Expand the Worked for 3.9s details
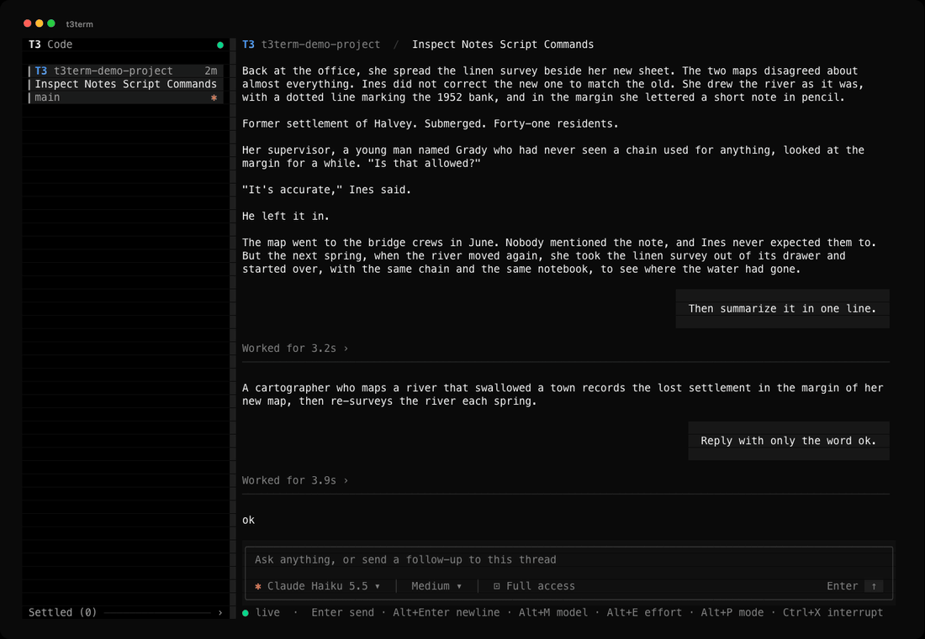This screenshot has width=925, height=639. tap(295, 480)
